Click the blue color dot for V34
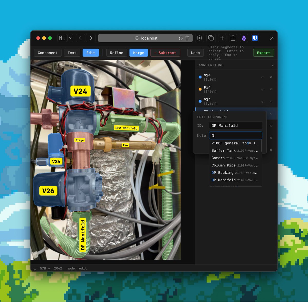This screenshot has width=308, height=302. [200, 101]
